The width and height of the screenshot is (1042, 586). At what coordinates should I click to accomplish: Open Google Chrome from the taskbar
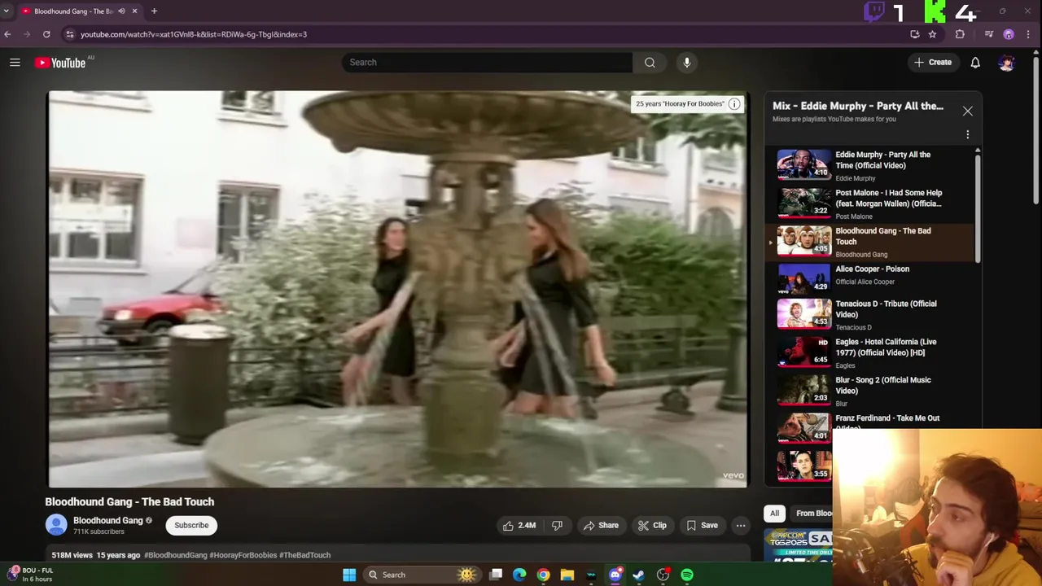(x=543, y=575)
